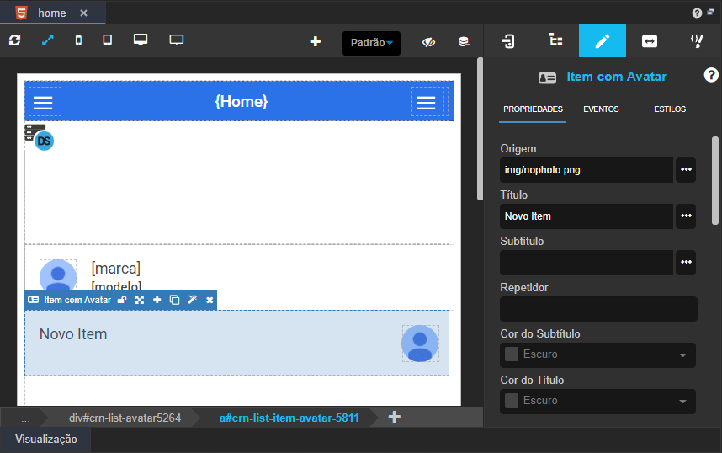Click the Item com Avatar component label
The image size is (722, 453).
77,300
